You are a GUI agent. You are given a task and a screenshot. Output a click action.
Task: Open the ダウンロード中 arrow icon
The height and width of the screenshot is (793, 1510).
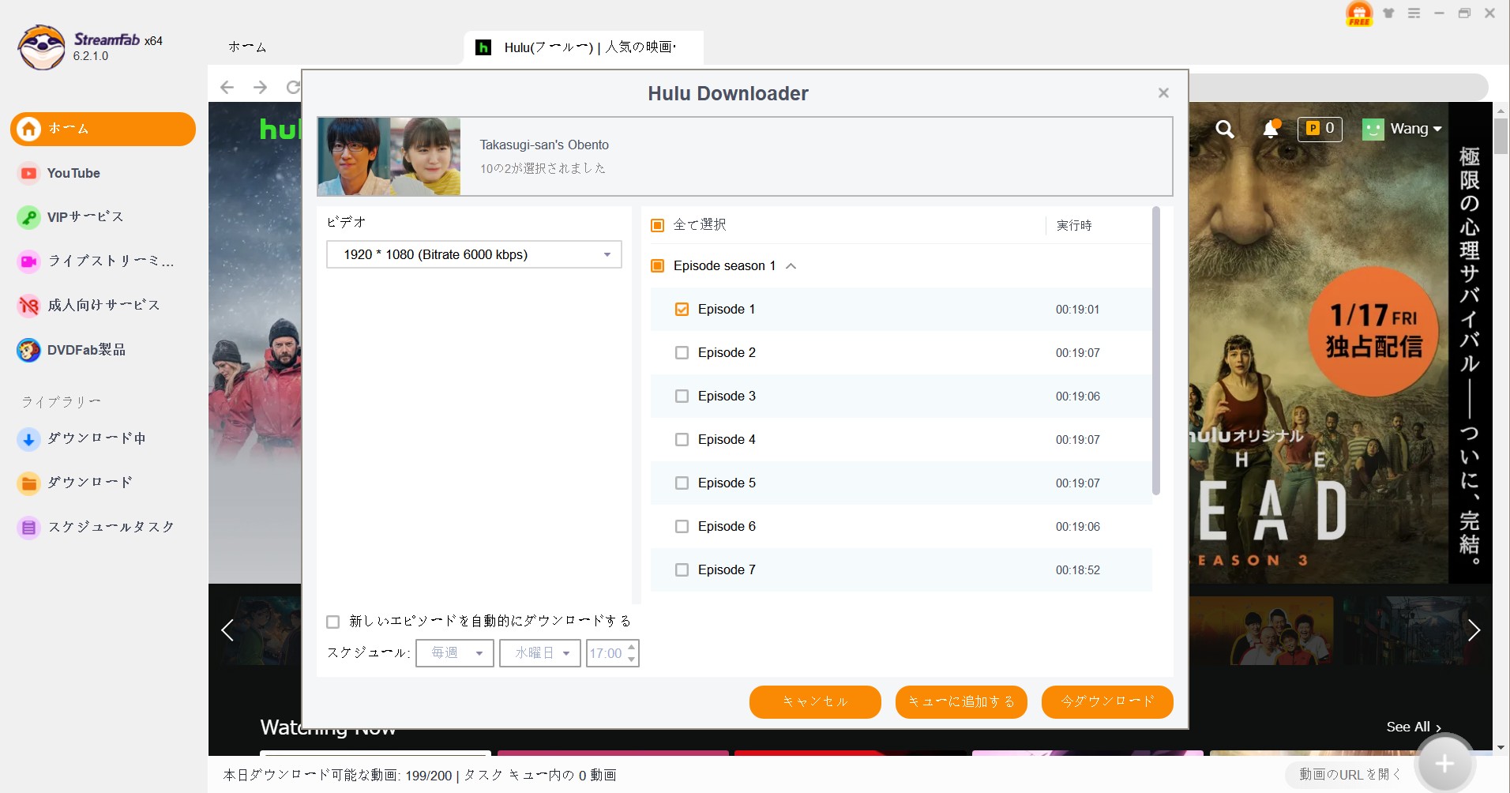tap(29, 439)
